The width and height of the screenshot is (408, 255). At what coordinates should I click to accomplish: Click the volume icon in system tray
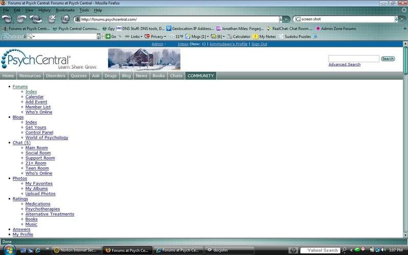[x=384, y=250]
